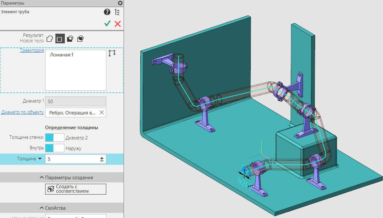Choose subtract result mode icon
The width and height of the screenshot is (383, 218).
pyautogui.click(x=70, y=38)
